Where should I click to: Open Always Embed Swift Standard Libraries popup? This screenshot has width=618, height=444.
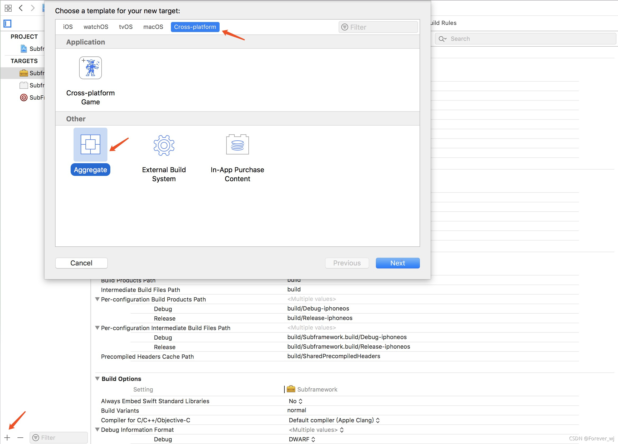296,401
